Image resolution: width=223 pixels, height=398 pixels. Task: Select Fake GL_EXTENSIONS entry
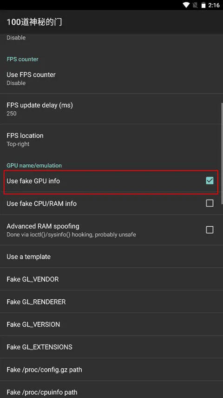(111, 347)
